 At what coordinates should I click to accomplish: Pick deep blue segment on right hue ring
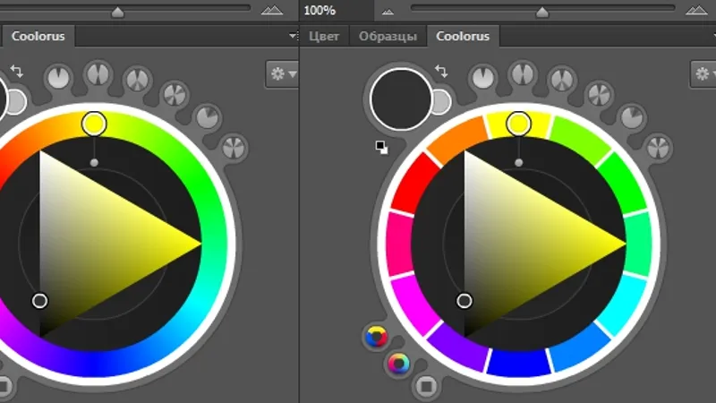click(x=519, y=364)
